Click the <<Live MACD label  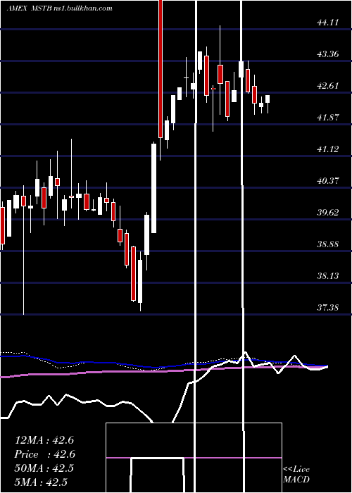[296, 474]
